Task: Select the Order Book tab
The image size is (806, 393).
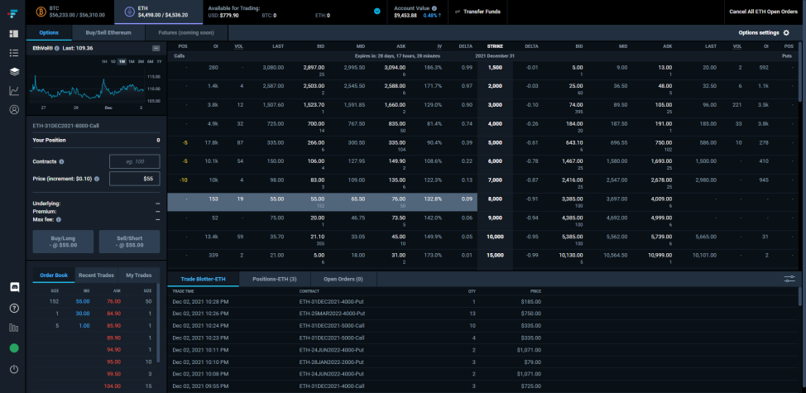Action: click(54, 276)
